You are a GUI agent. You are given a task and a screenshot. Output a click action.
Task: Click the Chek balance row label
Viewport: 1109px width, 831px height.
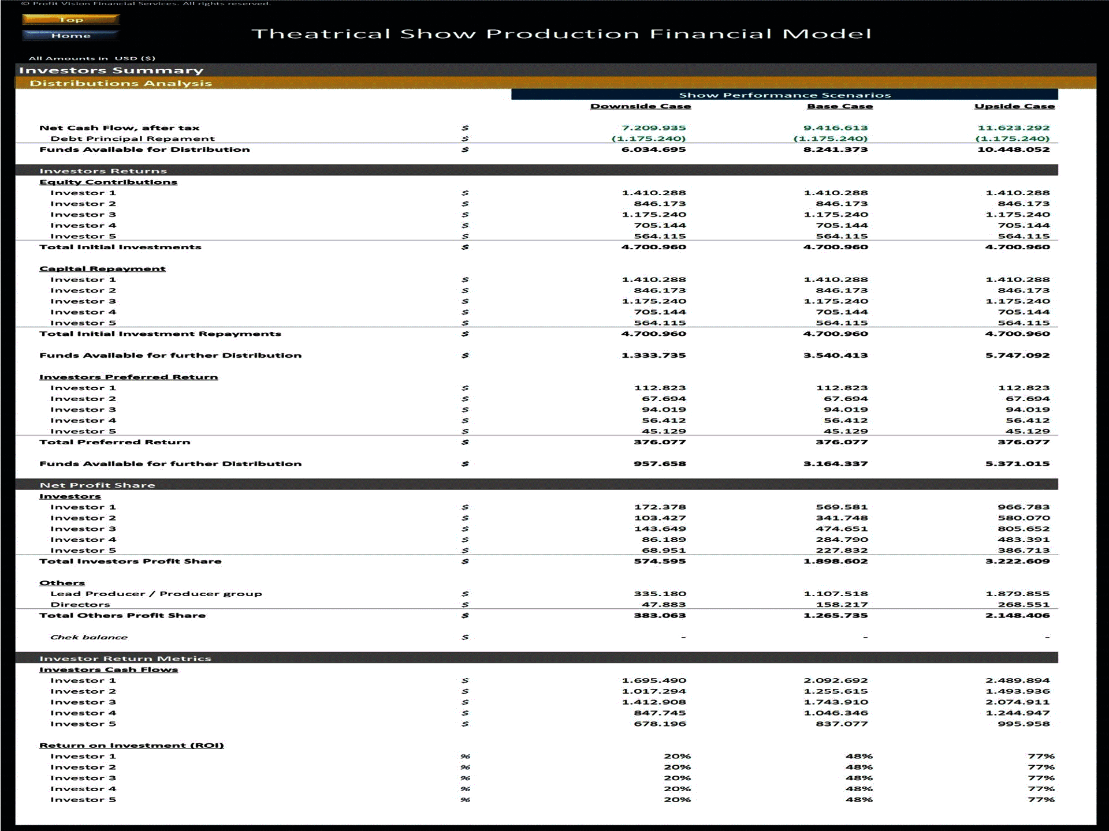90,637
